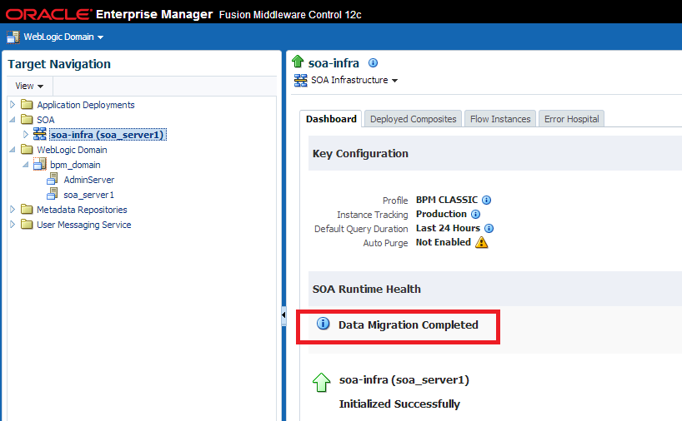
Task: Click the info icon next to soa-infra title
Action: [x=373, y=63]
